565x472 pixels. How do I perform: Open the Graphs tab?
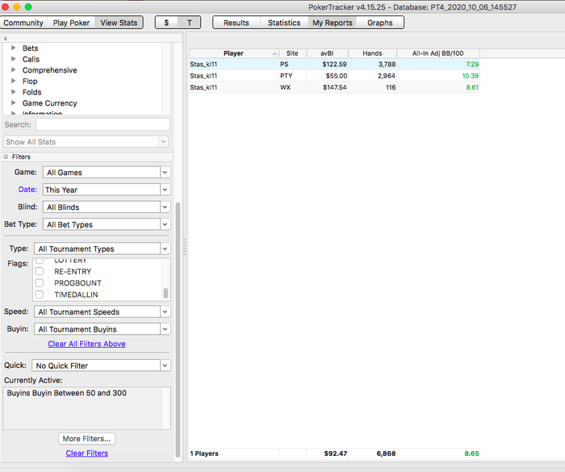tap(380, 23)
